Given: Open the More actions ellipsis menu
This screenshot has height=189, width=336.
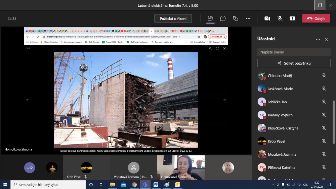Looking at the screenshot, I should [x=248, y=18].
